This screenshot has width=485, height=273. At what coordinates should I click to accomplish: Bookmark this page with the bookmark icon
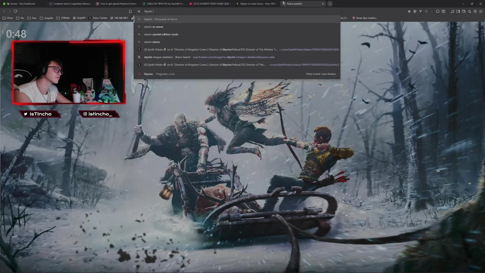130,11
